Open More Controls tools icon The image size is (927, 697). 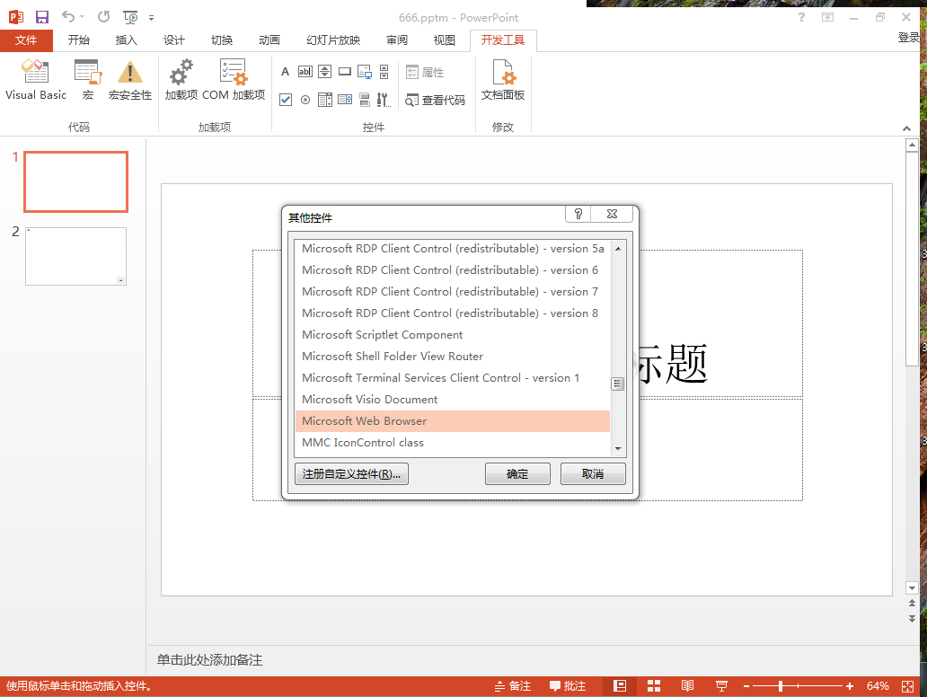[384, 100]
